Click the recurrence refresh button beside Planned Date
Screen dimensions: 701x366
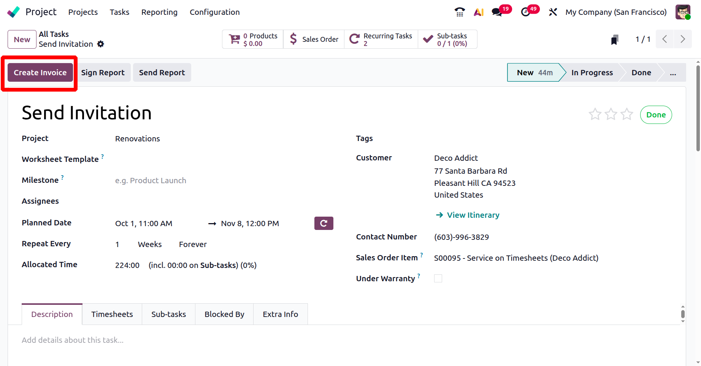point(324,223)
